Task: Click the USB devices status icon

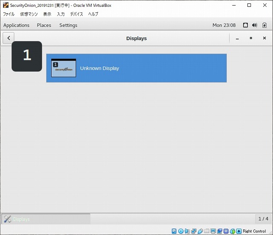Action: tap(200, 231)
